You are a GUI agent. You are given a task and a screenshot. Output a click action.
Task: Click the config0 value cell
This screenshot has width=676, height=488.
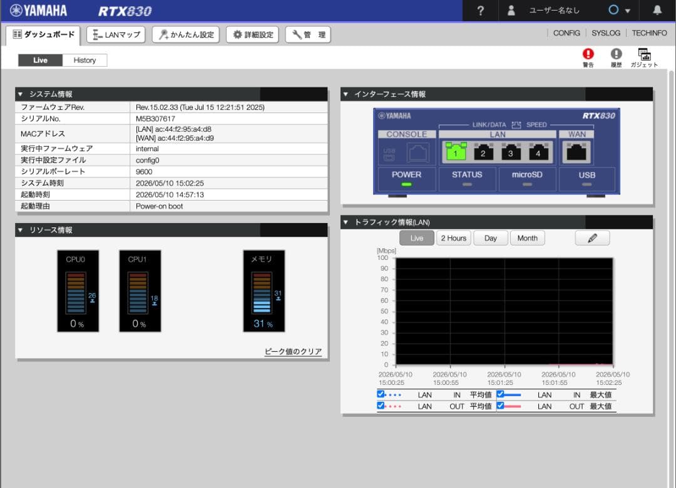(228, 160)
